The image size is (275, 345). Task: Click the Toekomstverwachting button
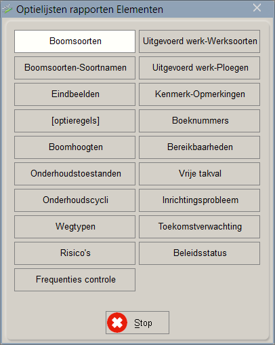point(199,227)
